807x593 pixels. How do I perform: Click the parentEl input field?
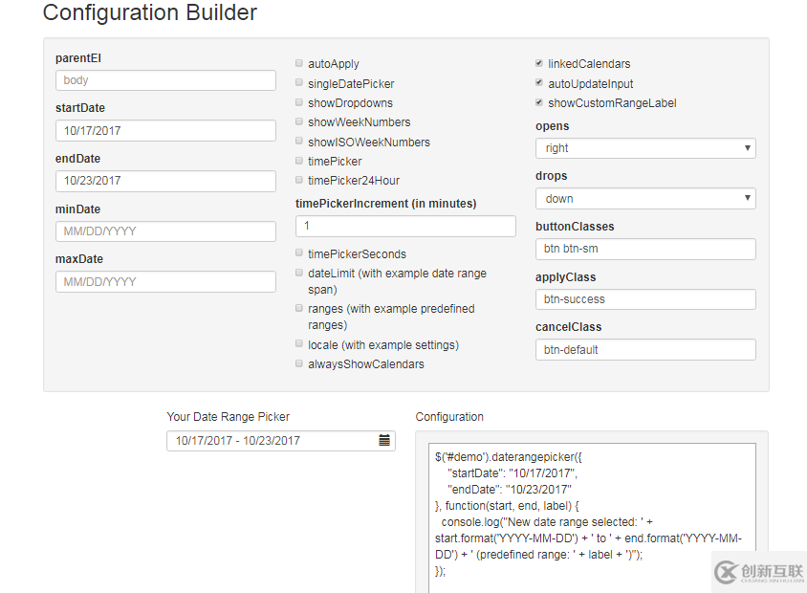[165, 80]
